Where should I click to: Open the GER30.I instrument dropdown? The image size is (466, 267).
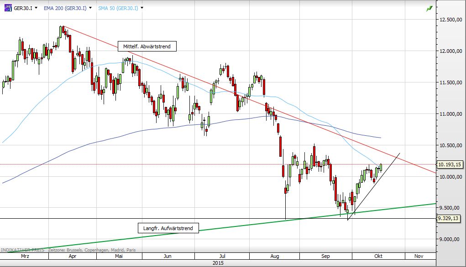pyautogui.click(x=36, y=8)
